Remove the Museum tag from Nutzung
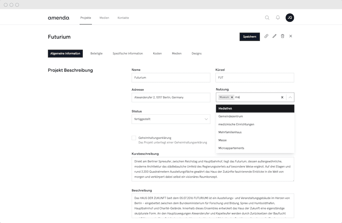 232,97
